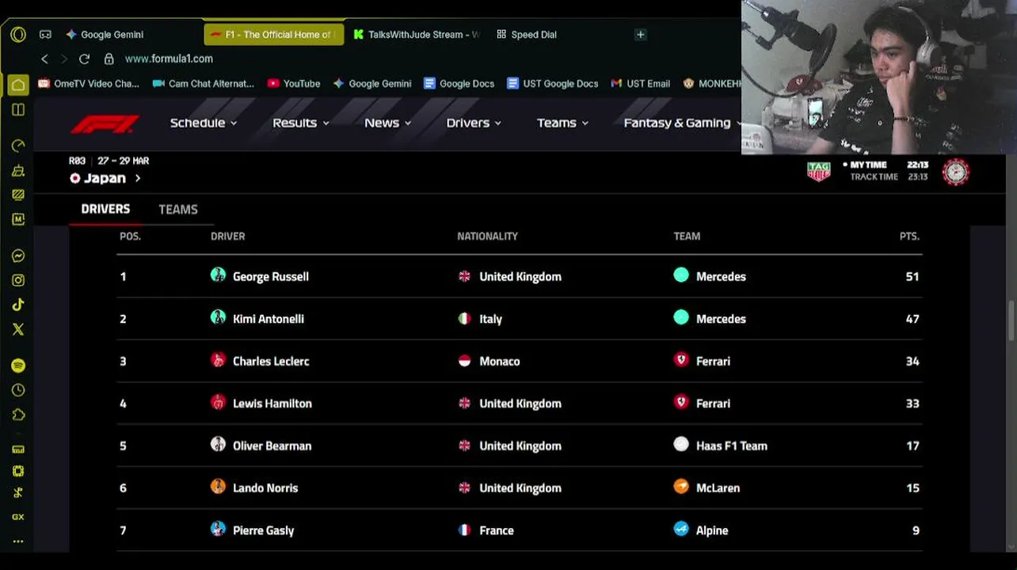Click the TAG Heuer logo icon
The width and height of the screenshot is (1017, 570).
tap(818, 172)
